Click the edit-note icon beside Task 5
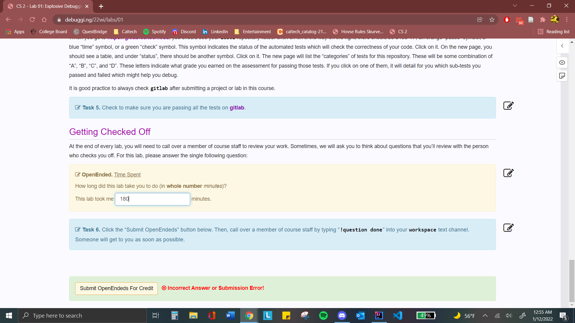 508,106
